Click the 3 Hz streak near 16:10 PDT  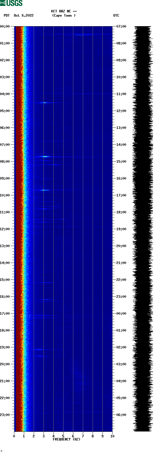[x=47, y=299]
